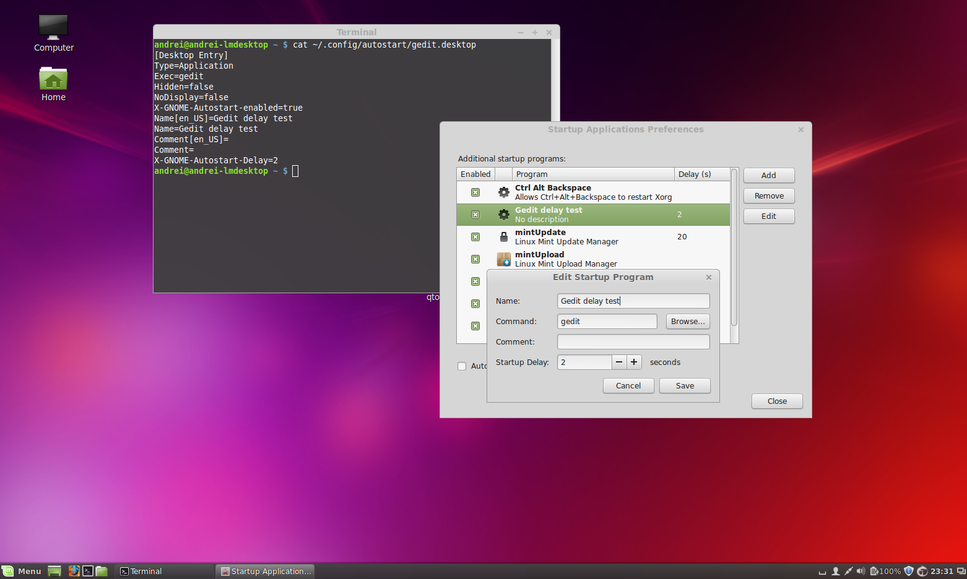Open the Update Manager shield in the tray
Image resolution: width=967 pixels, height=579 pixels.
pyautogui.click(x=908, y=571)
